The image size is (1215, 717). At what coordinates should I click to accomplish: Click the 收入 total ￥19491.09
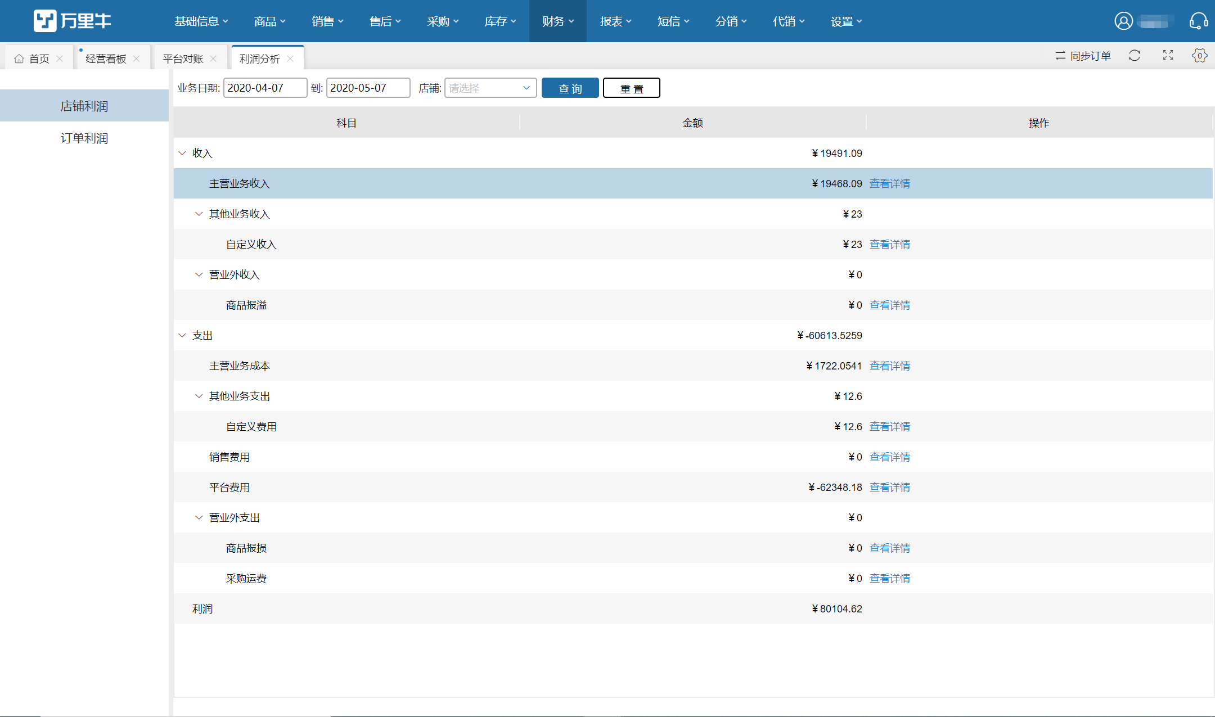pos(837,153)
